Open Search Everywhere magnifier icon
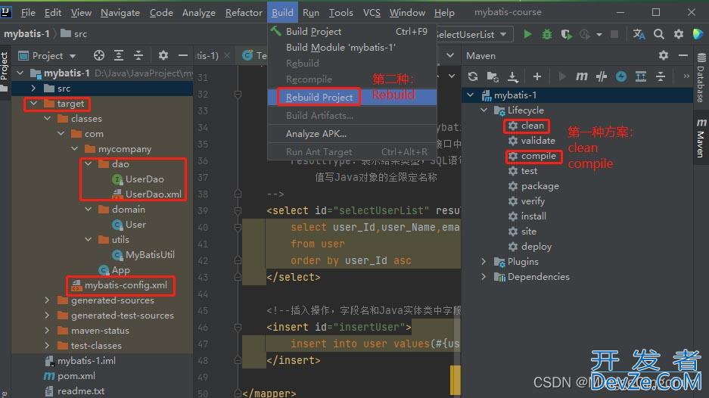 (x=659, y=34)
